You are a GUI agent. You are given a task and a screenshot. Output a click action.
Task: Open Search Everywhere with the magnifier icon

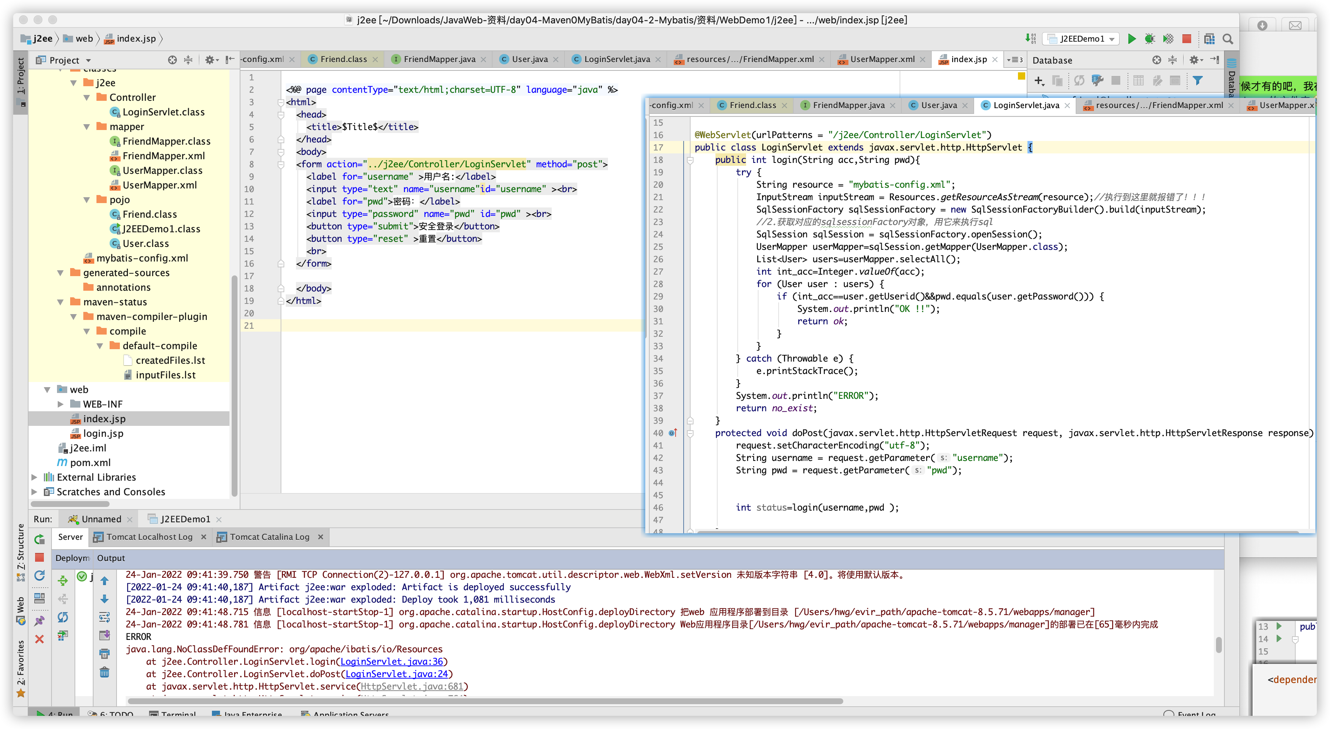click(x=1228, y=39)
